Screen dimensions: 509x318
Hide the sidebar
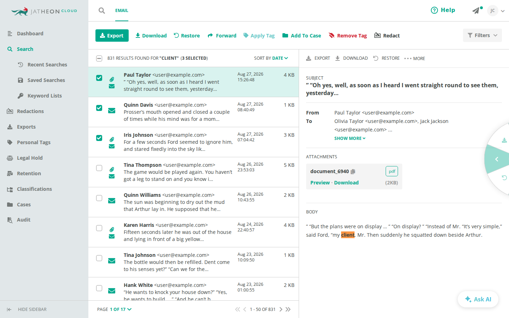click(x=27, y=309)
